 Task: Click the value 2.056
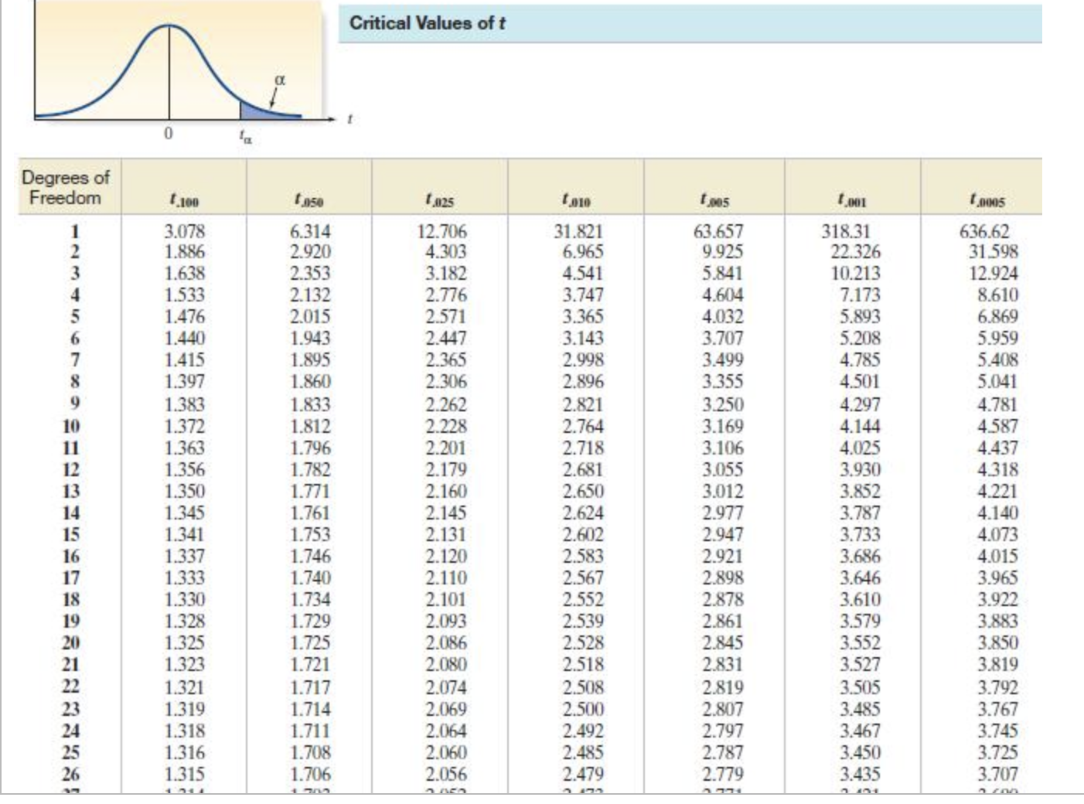(446, 774)
